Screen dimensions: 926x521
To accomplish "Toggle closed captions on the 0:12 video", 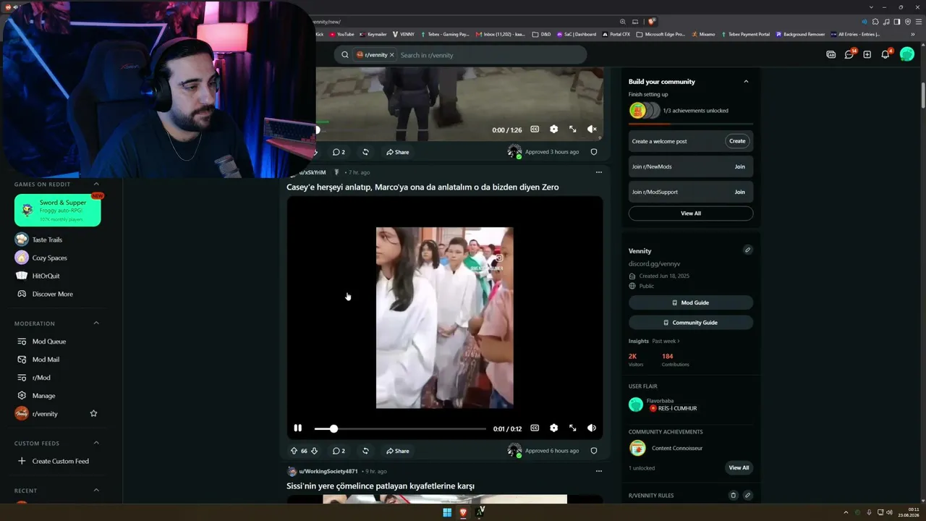I will coord(535,428).
